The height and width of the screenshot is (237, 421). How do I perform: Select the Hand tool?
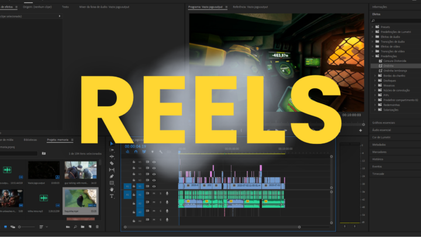tap(112, 189)
